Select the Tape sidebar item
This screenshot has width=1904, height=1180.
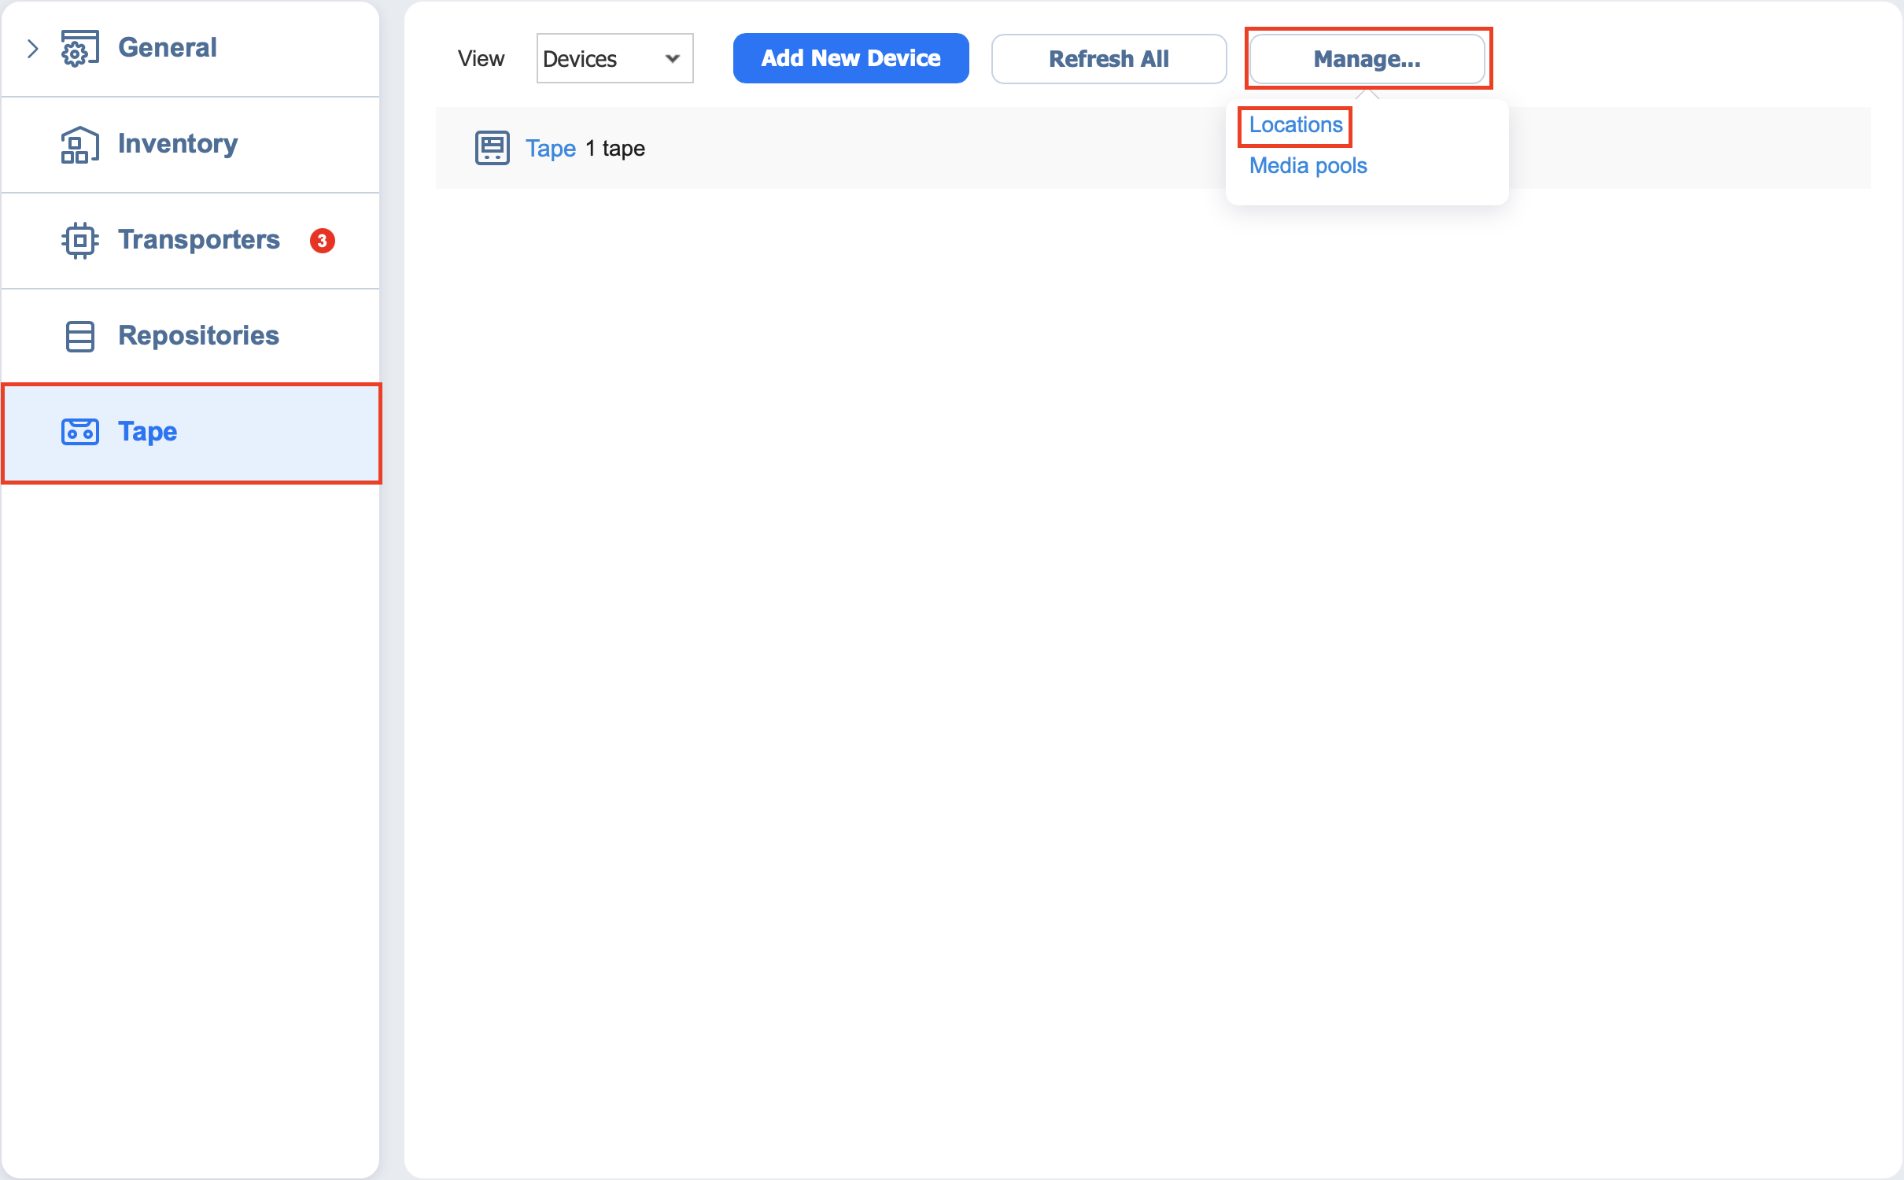(191, 433)
